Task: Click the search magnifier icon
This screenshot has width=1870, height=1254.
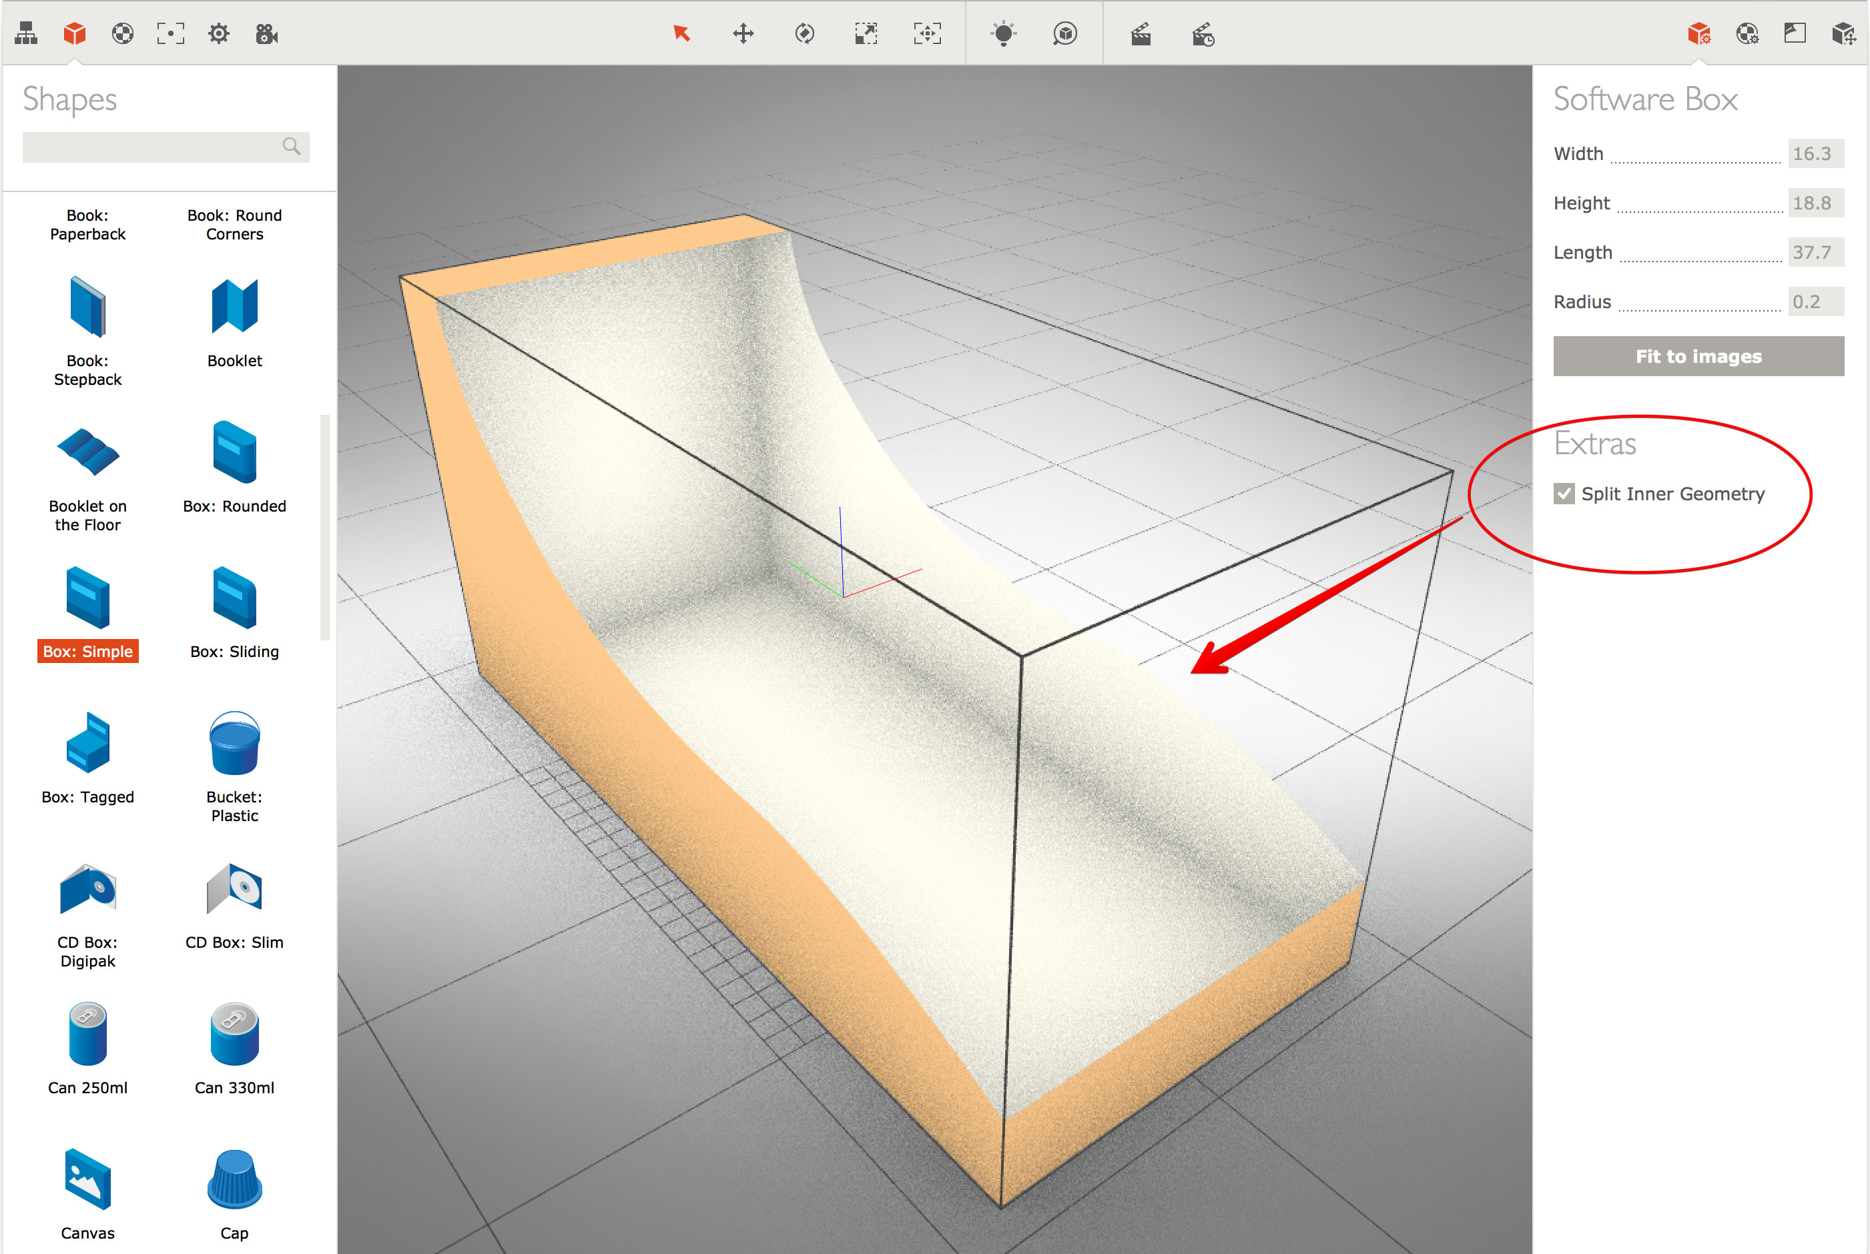Action: 291,146
